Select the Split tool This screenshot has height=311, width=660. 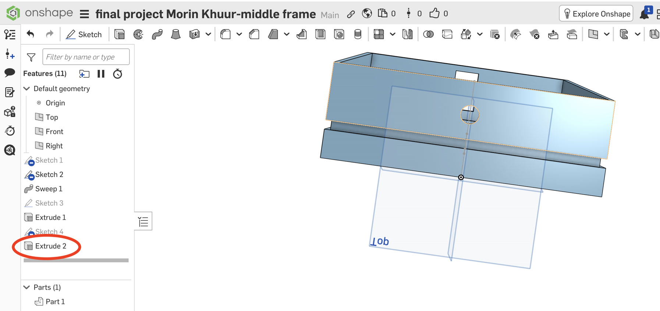[x=447, y=35]
